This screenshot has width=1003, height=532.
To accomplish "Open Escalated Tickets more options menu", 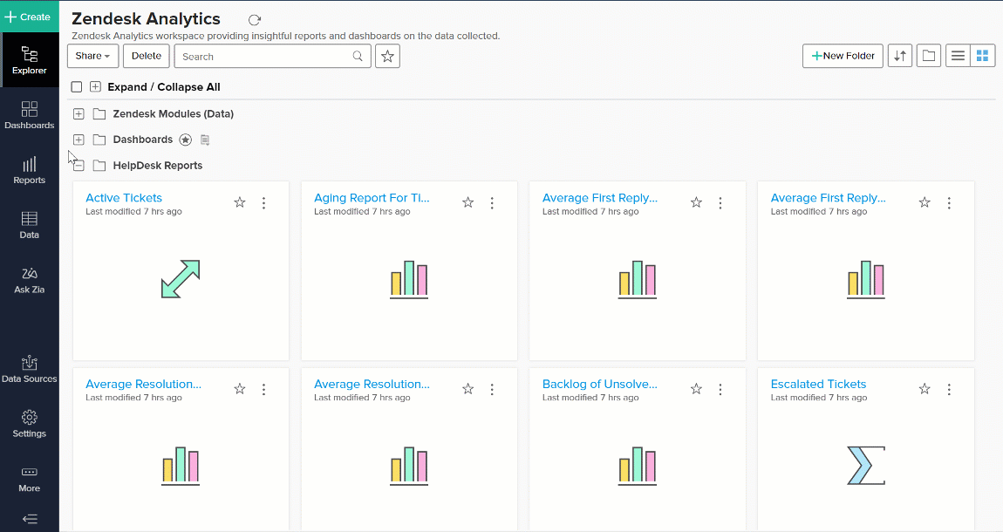I will pyautogui.click(x=949, y=389).
